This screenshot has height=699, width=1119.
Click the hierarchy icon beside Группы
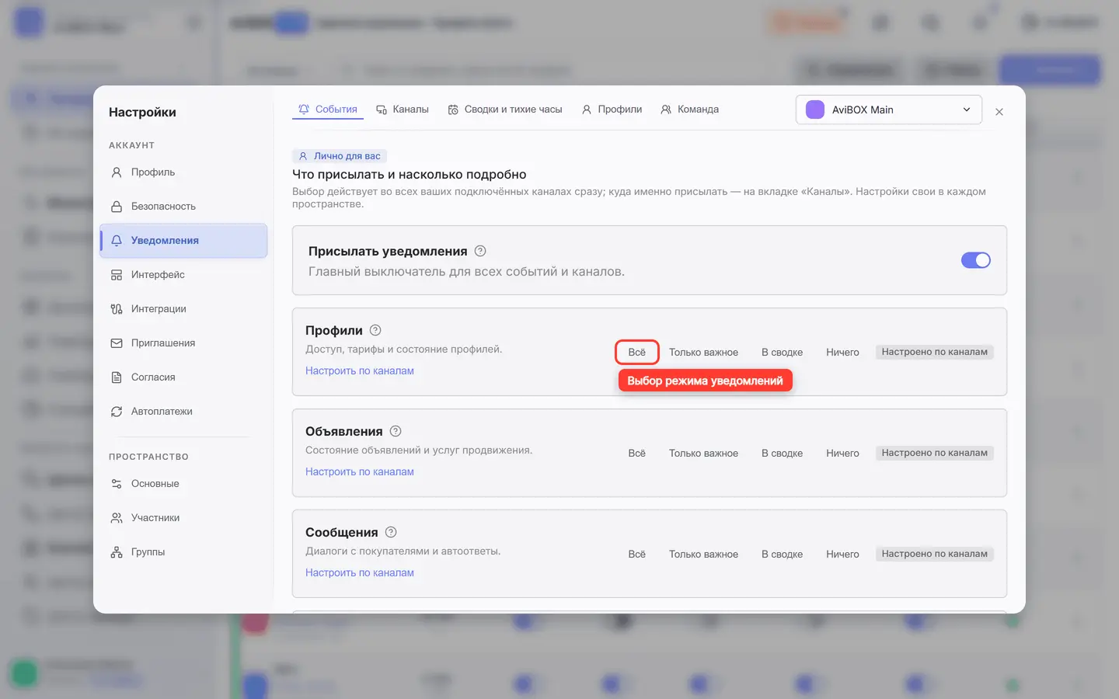pos(117,552)
